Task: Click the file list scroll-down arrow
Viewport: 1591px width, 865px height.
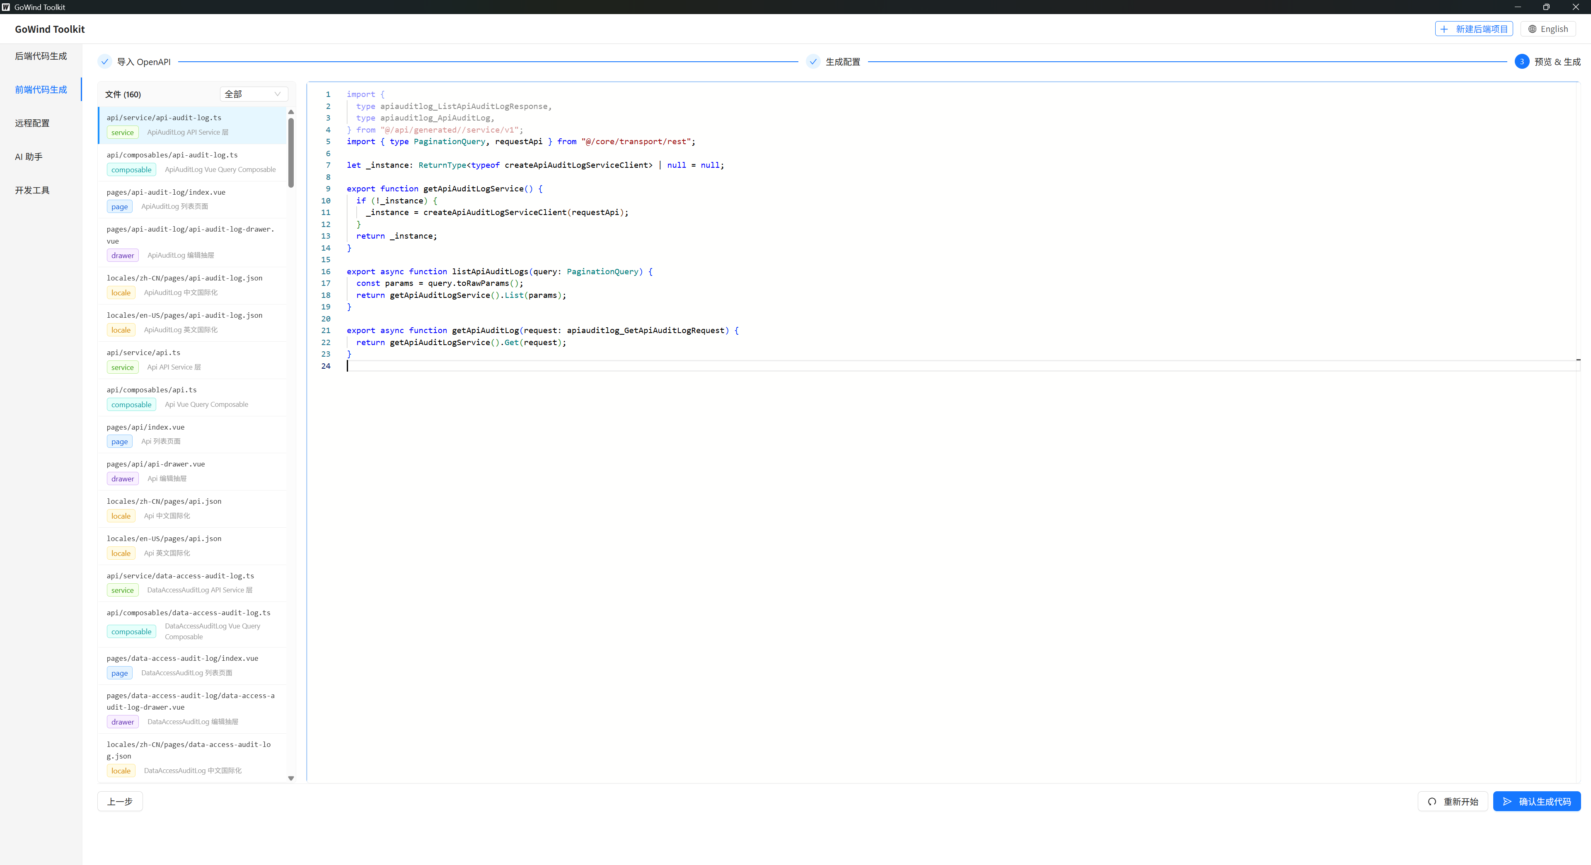Action: click(291, 778)
